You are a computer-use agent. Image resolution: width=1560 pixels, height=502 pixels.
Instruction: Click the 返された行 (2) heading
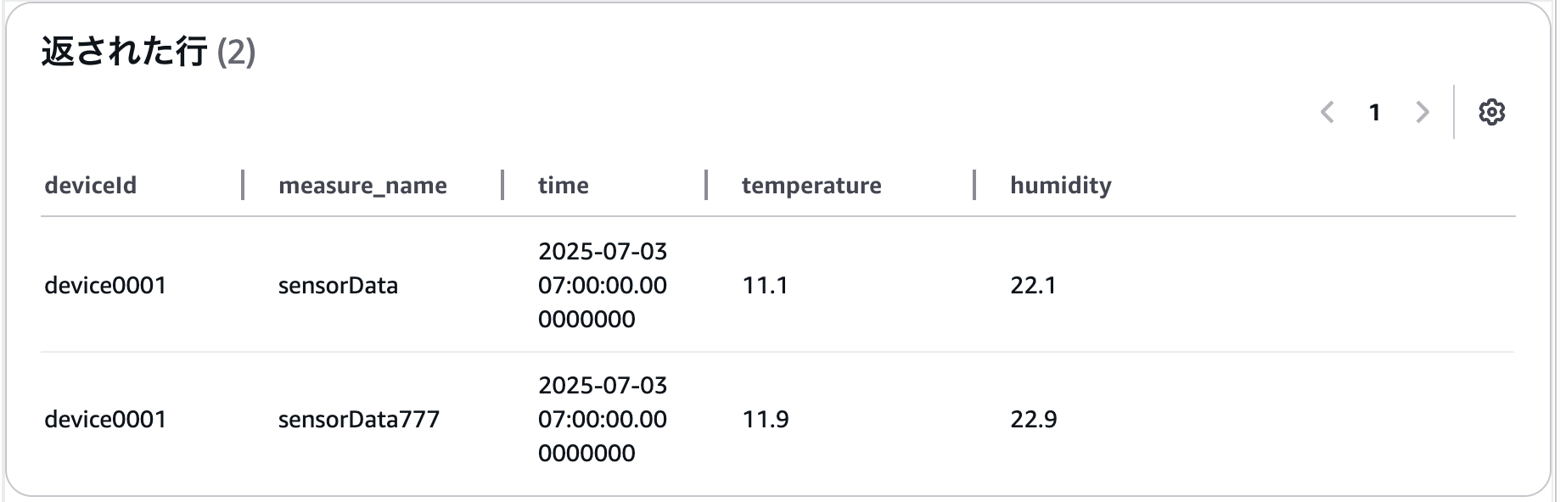tap(149, 52)
